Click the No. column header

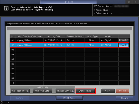[12, 36]
